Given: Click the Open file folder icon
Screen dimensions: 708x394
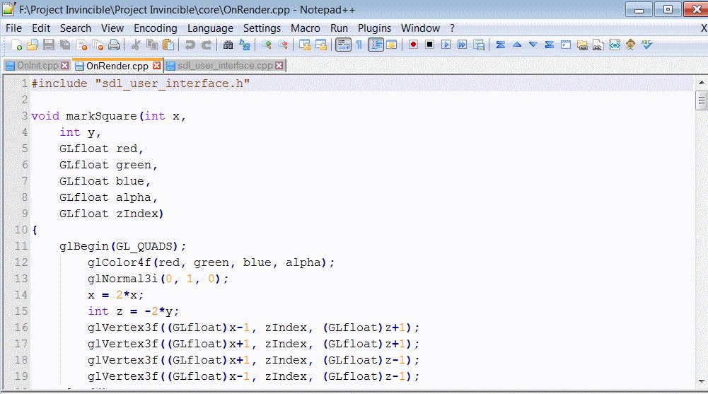Looking at the screenshot, I should click(33, 45).
